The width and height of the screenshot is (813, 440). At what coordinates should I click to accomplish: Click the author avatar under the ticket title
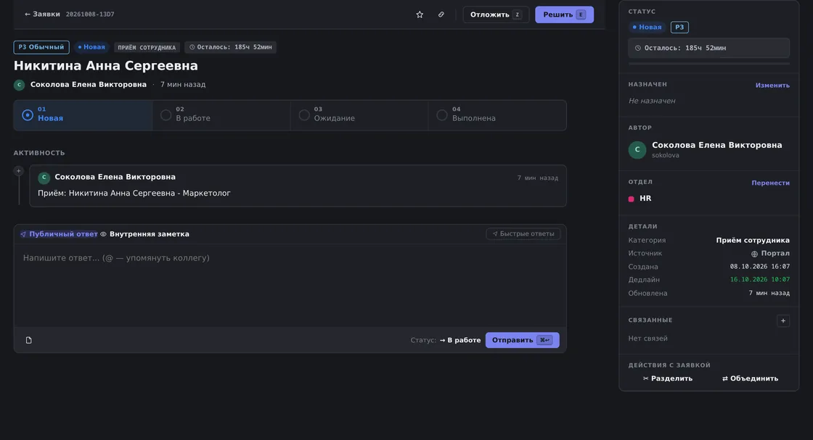(x=19, y=85)
